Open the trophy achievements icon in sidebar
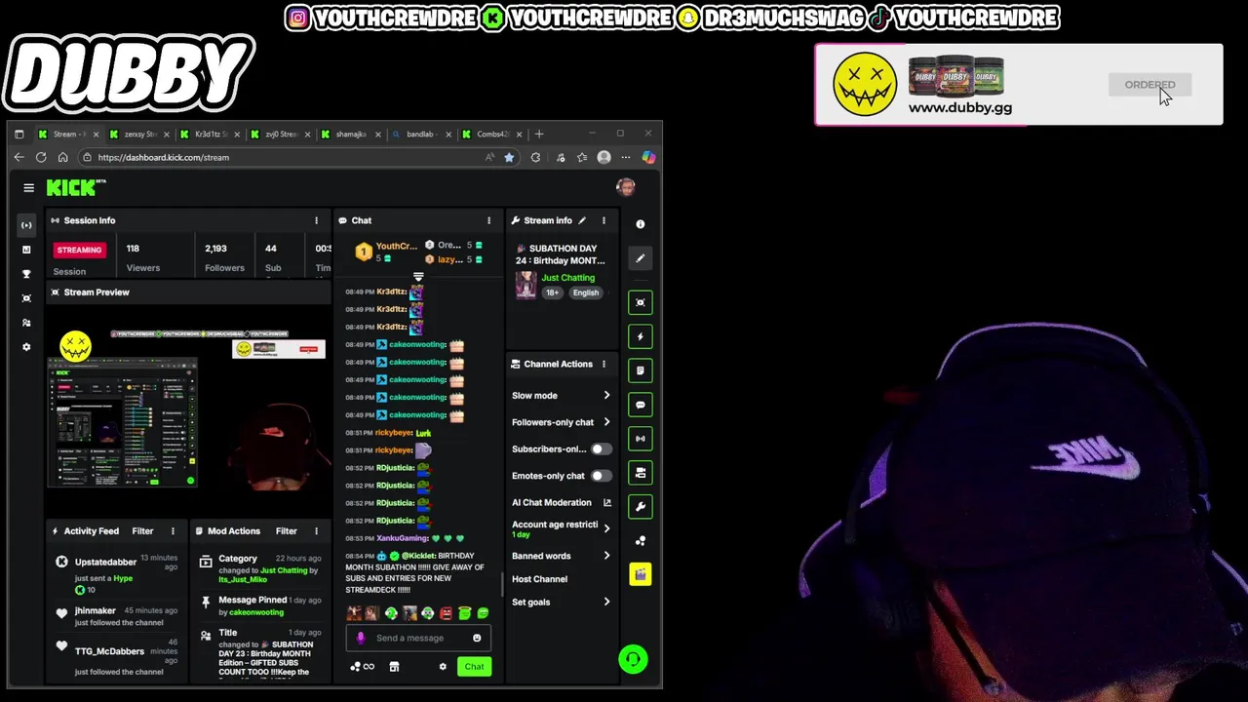This screenshot has height=702, width=1248. pyautogui.click(x=26, y=274)
